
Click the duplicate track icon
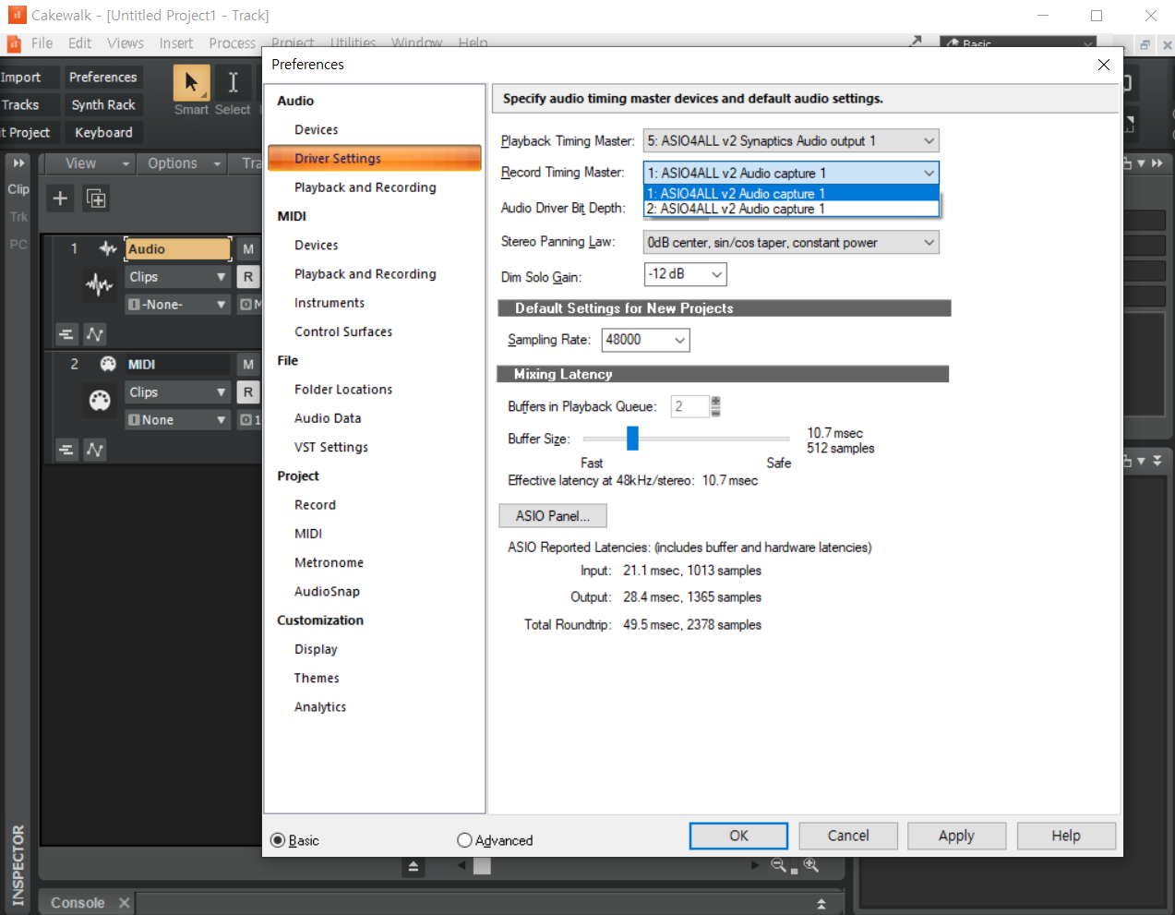coord(96,199)
